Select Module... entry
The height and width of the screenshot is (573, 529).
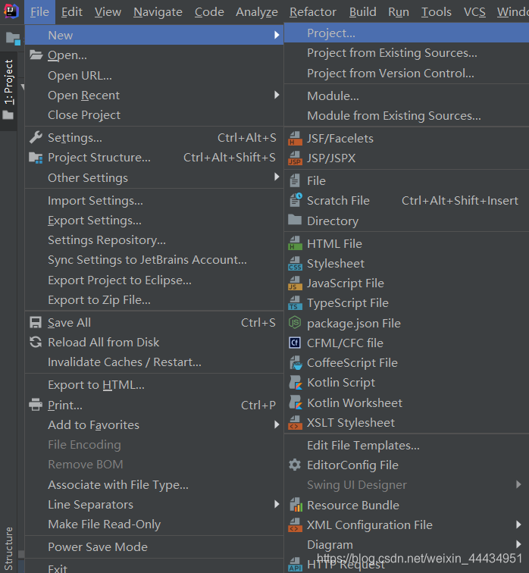tap(407, 95)
